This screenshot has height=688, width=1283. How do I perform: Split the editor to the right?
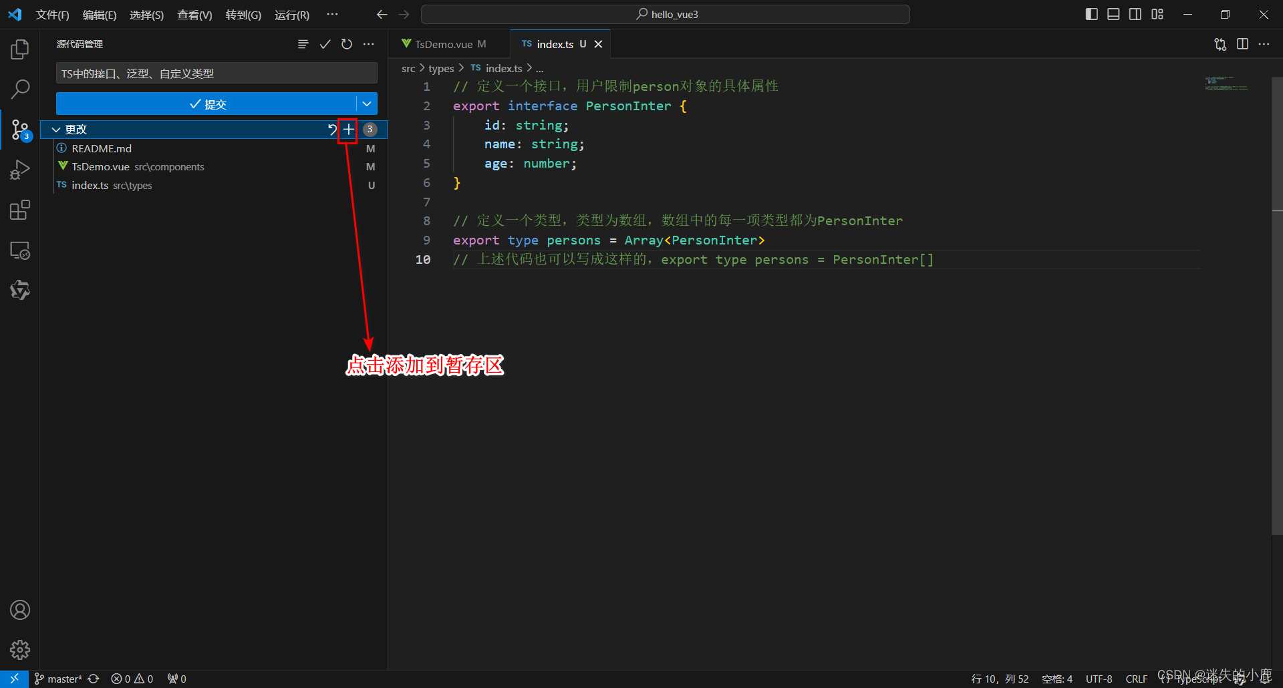(x=1242, y=44)
